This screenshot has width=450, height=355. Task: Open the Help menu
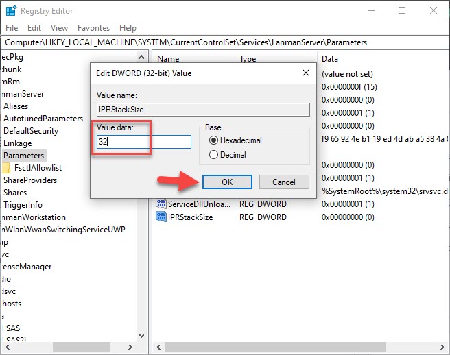[128, 28]
